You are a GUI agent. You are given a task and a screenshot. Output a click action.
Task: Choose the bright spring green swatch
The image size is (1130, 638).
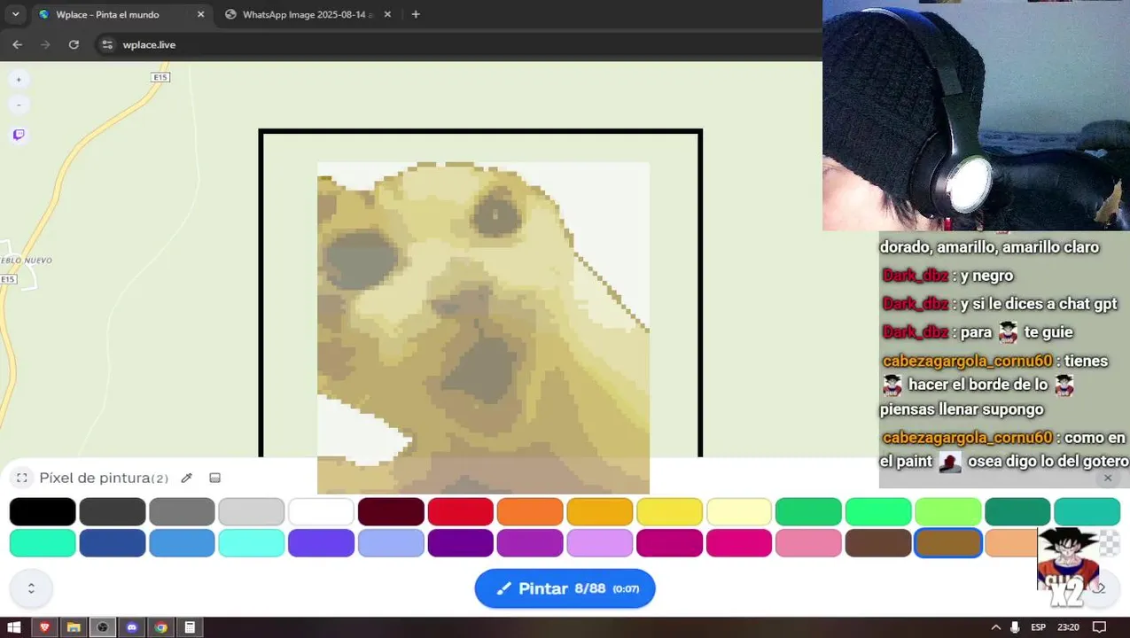(878, 511)
